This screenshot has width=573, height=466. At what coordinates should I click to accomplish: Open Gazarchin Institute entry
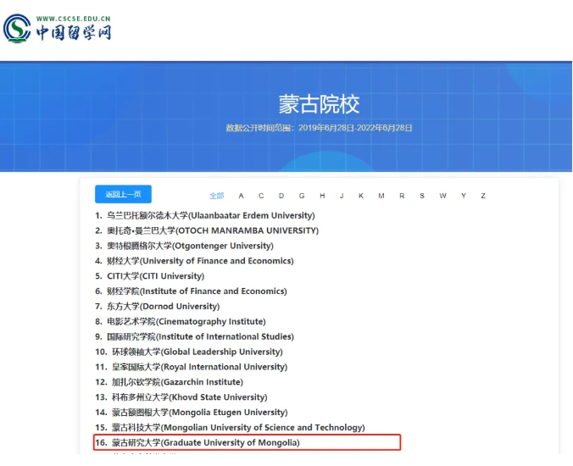pyautogui.click(x=170, y=382)
